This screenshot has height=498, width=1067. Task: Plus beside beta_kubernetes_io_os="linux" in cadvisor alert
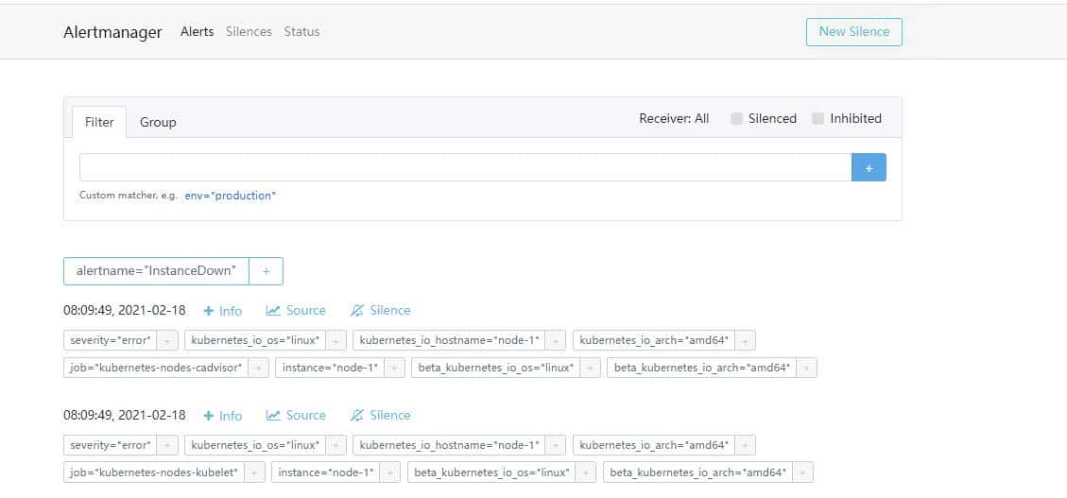pos(591,368)
